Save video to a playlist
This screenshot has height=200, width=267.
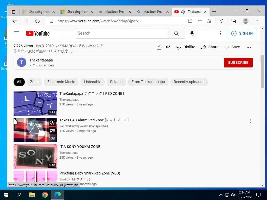tap(232, 47)
